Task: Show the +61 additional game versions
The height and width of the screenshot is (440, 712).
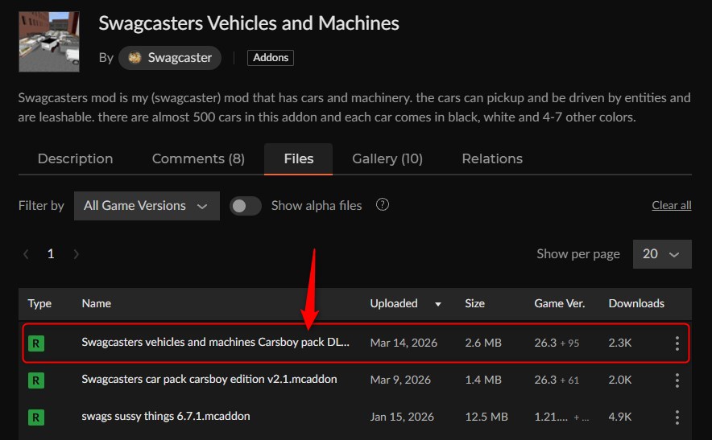Action: tap(569, 380)
